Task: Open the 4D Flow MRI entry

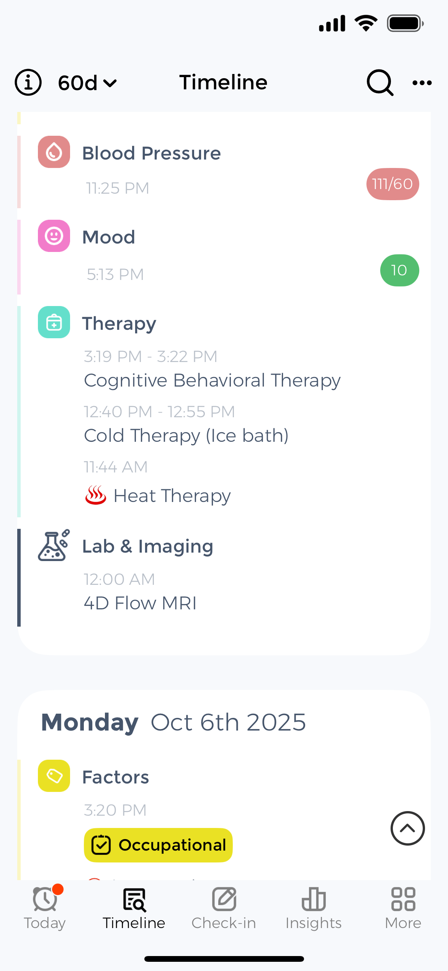Action: [x=140, y=603]
